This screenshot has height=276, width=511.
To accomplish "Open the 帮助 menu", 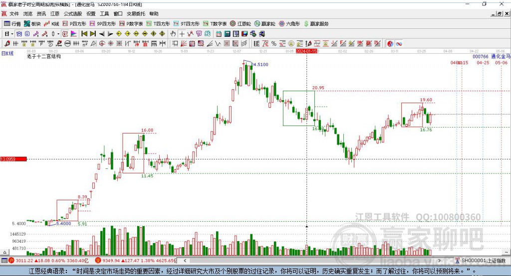I will click(154, 13).
